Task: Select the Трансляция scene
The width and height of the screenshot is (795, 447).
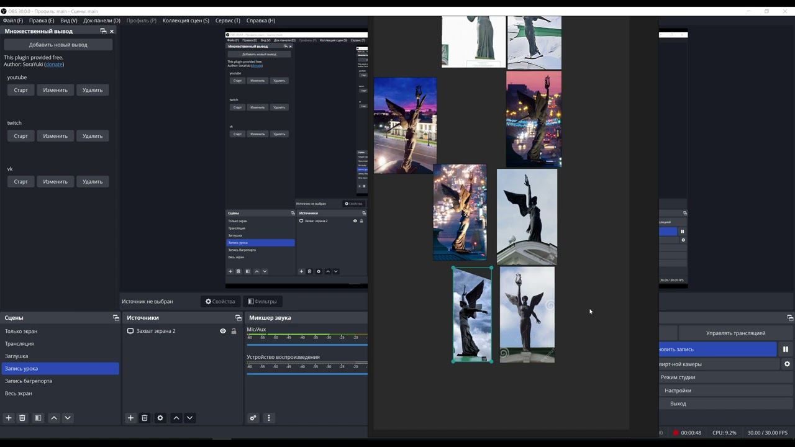Action: (19, 344)
